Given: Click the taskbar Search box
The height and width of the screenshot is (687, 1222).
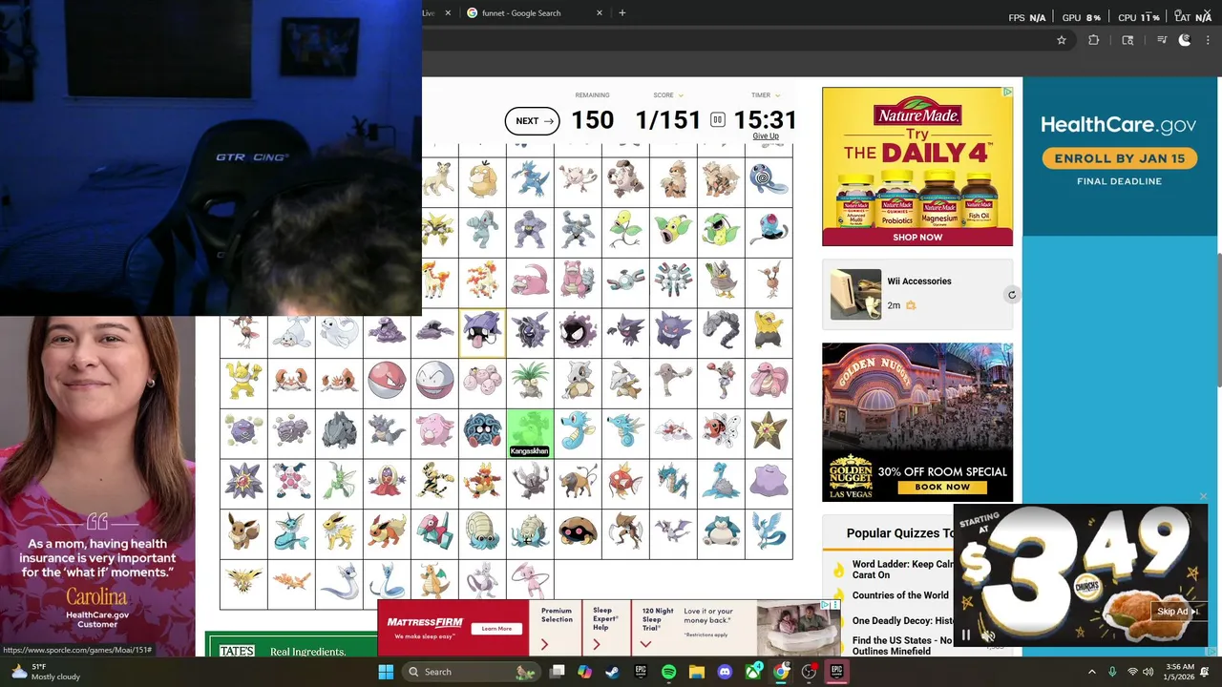Looking at the screenshot, I should click(x=473, y=672).
